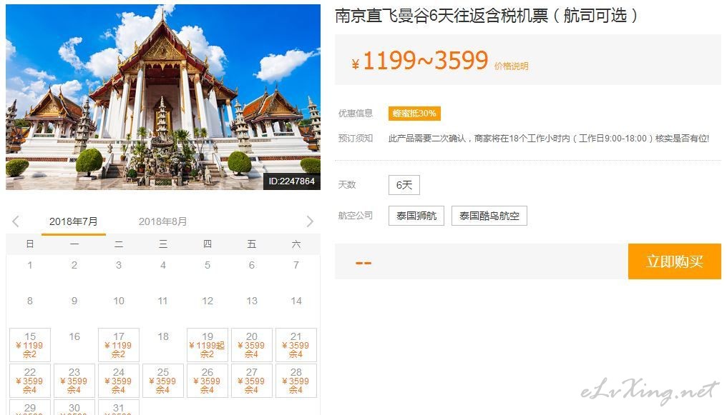
Task: Choose July 21 departure date
Action: (296, 345)
